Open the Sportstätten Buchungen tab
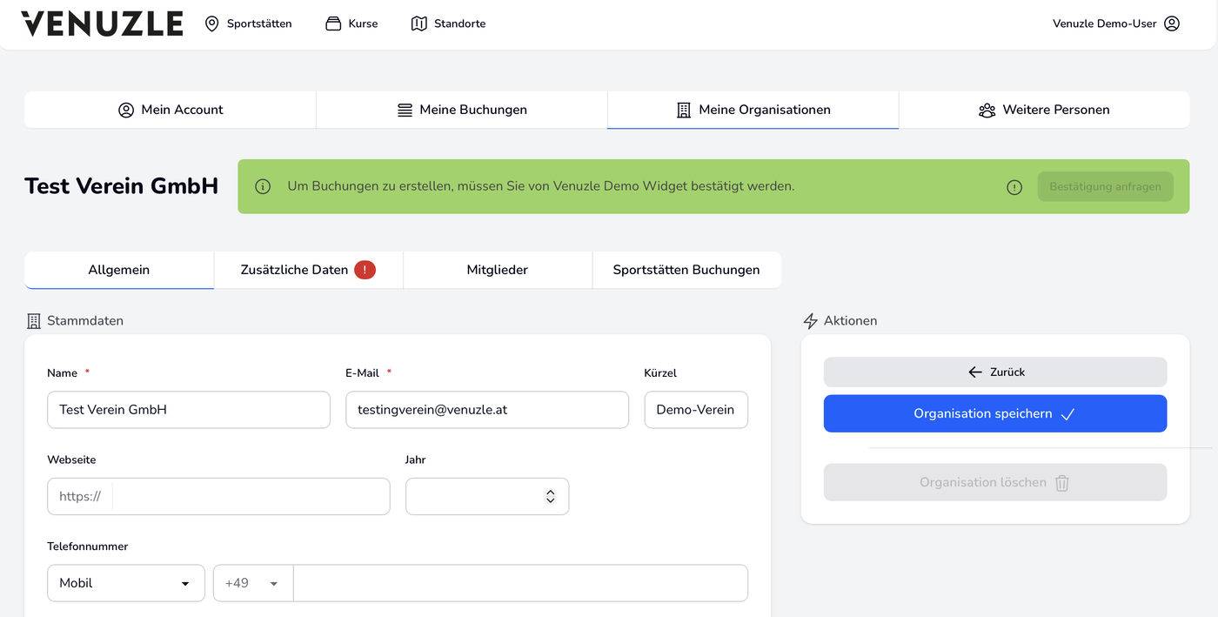Screen dimensions: 1218x617 tap(686, 270)
